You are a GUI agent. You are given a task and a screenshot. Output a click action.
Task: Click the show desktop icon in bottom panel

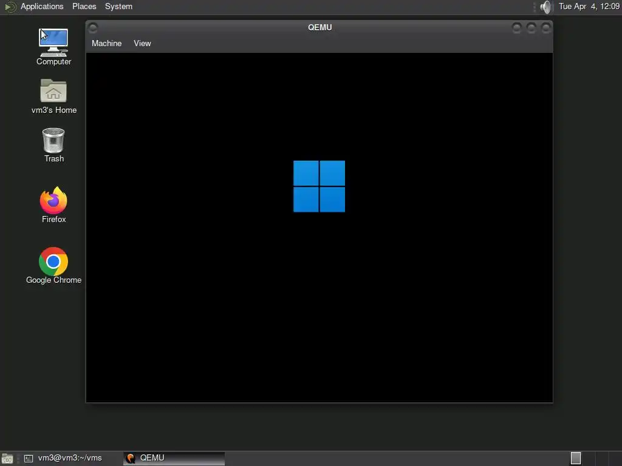point(7,459)
